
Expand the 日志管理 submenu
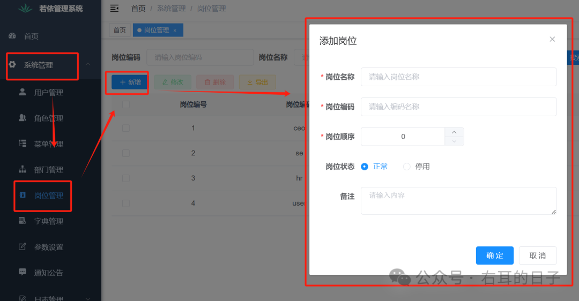[88, 298]
